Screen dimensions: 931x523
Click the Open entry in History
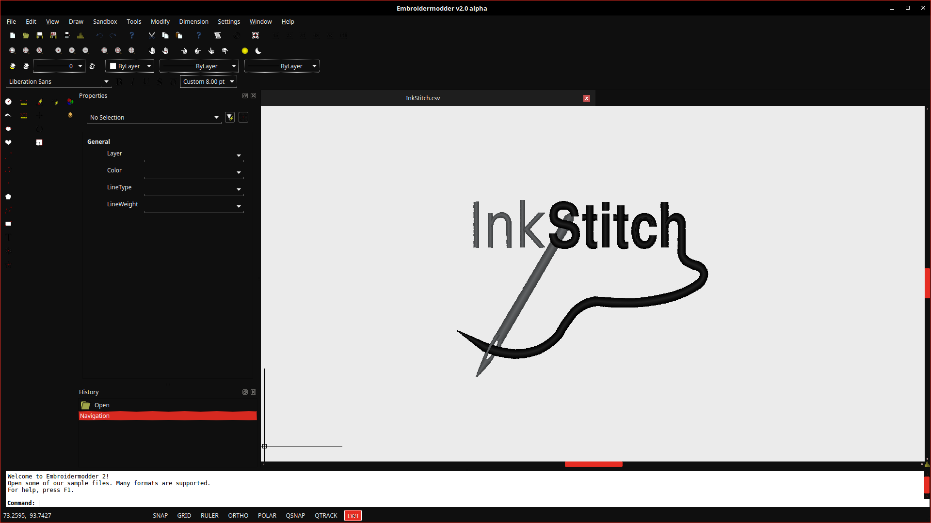click(101, 405)
